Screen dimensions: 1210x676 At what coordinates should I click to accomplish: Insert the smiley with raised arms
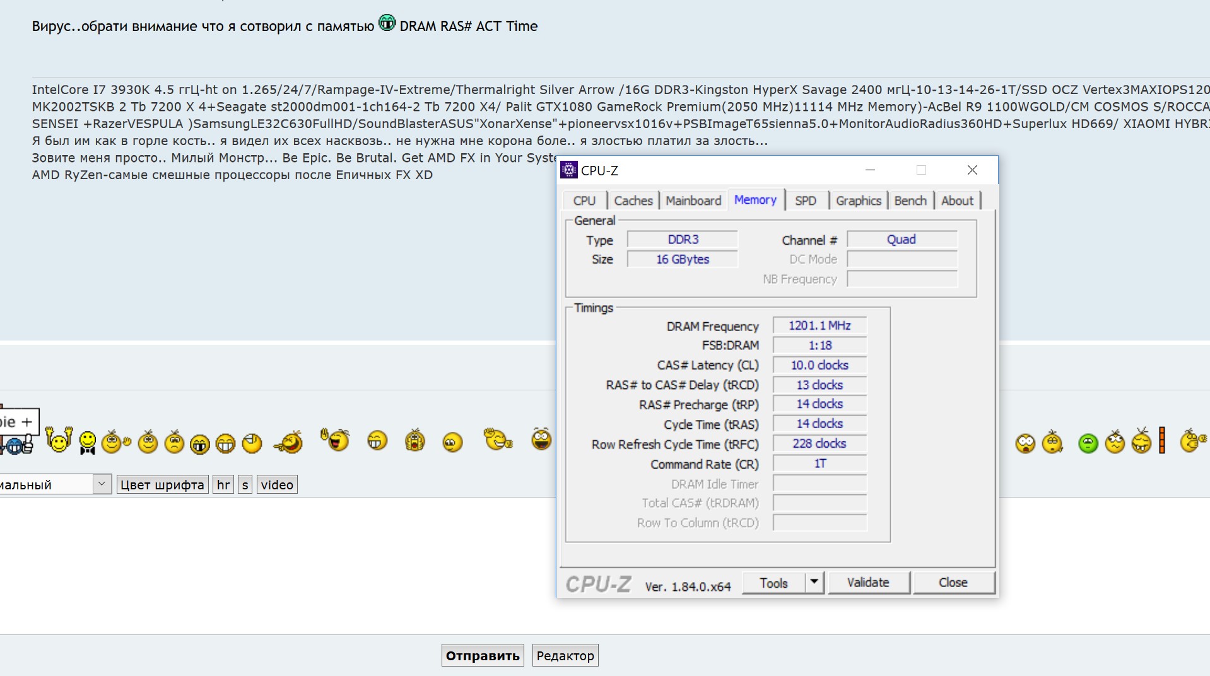pos(59,440)
